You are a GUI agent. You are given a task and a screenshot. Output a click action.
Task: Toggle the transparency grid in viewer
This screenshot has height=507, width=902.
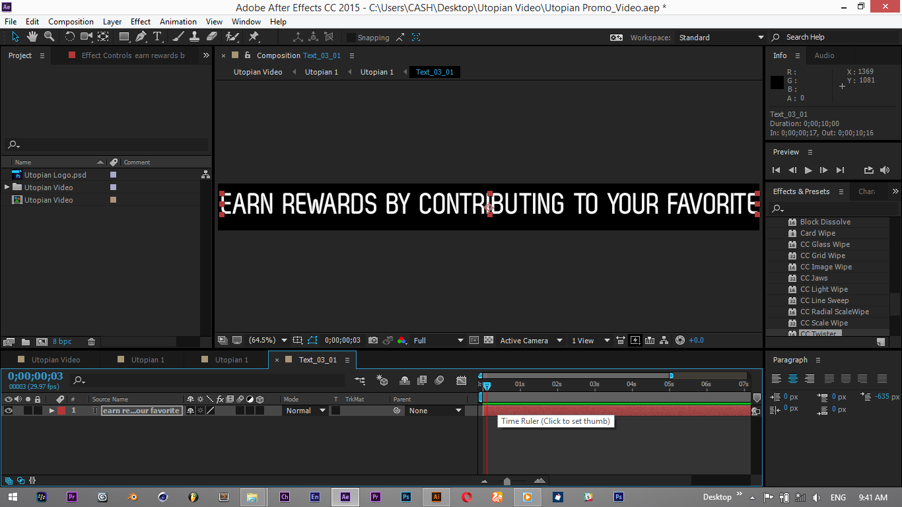489,341
